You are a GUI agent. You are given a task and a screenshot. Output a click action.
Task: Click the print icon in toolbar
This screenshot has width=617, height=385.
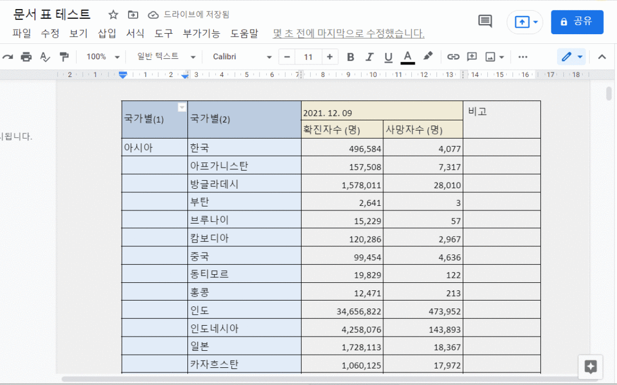[26, 57]
